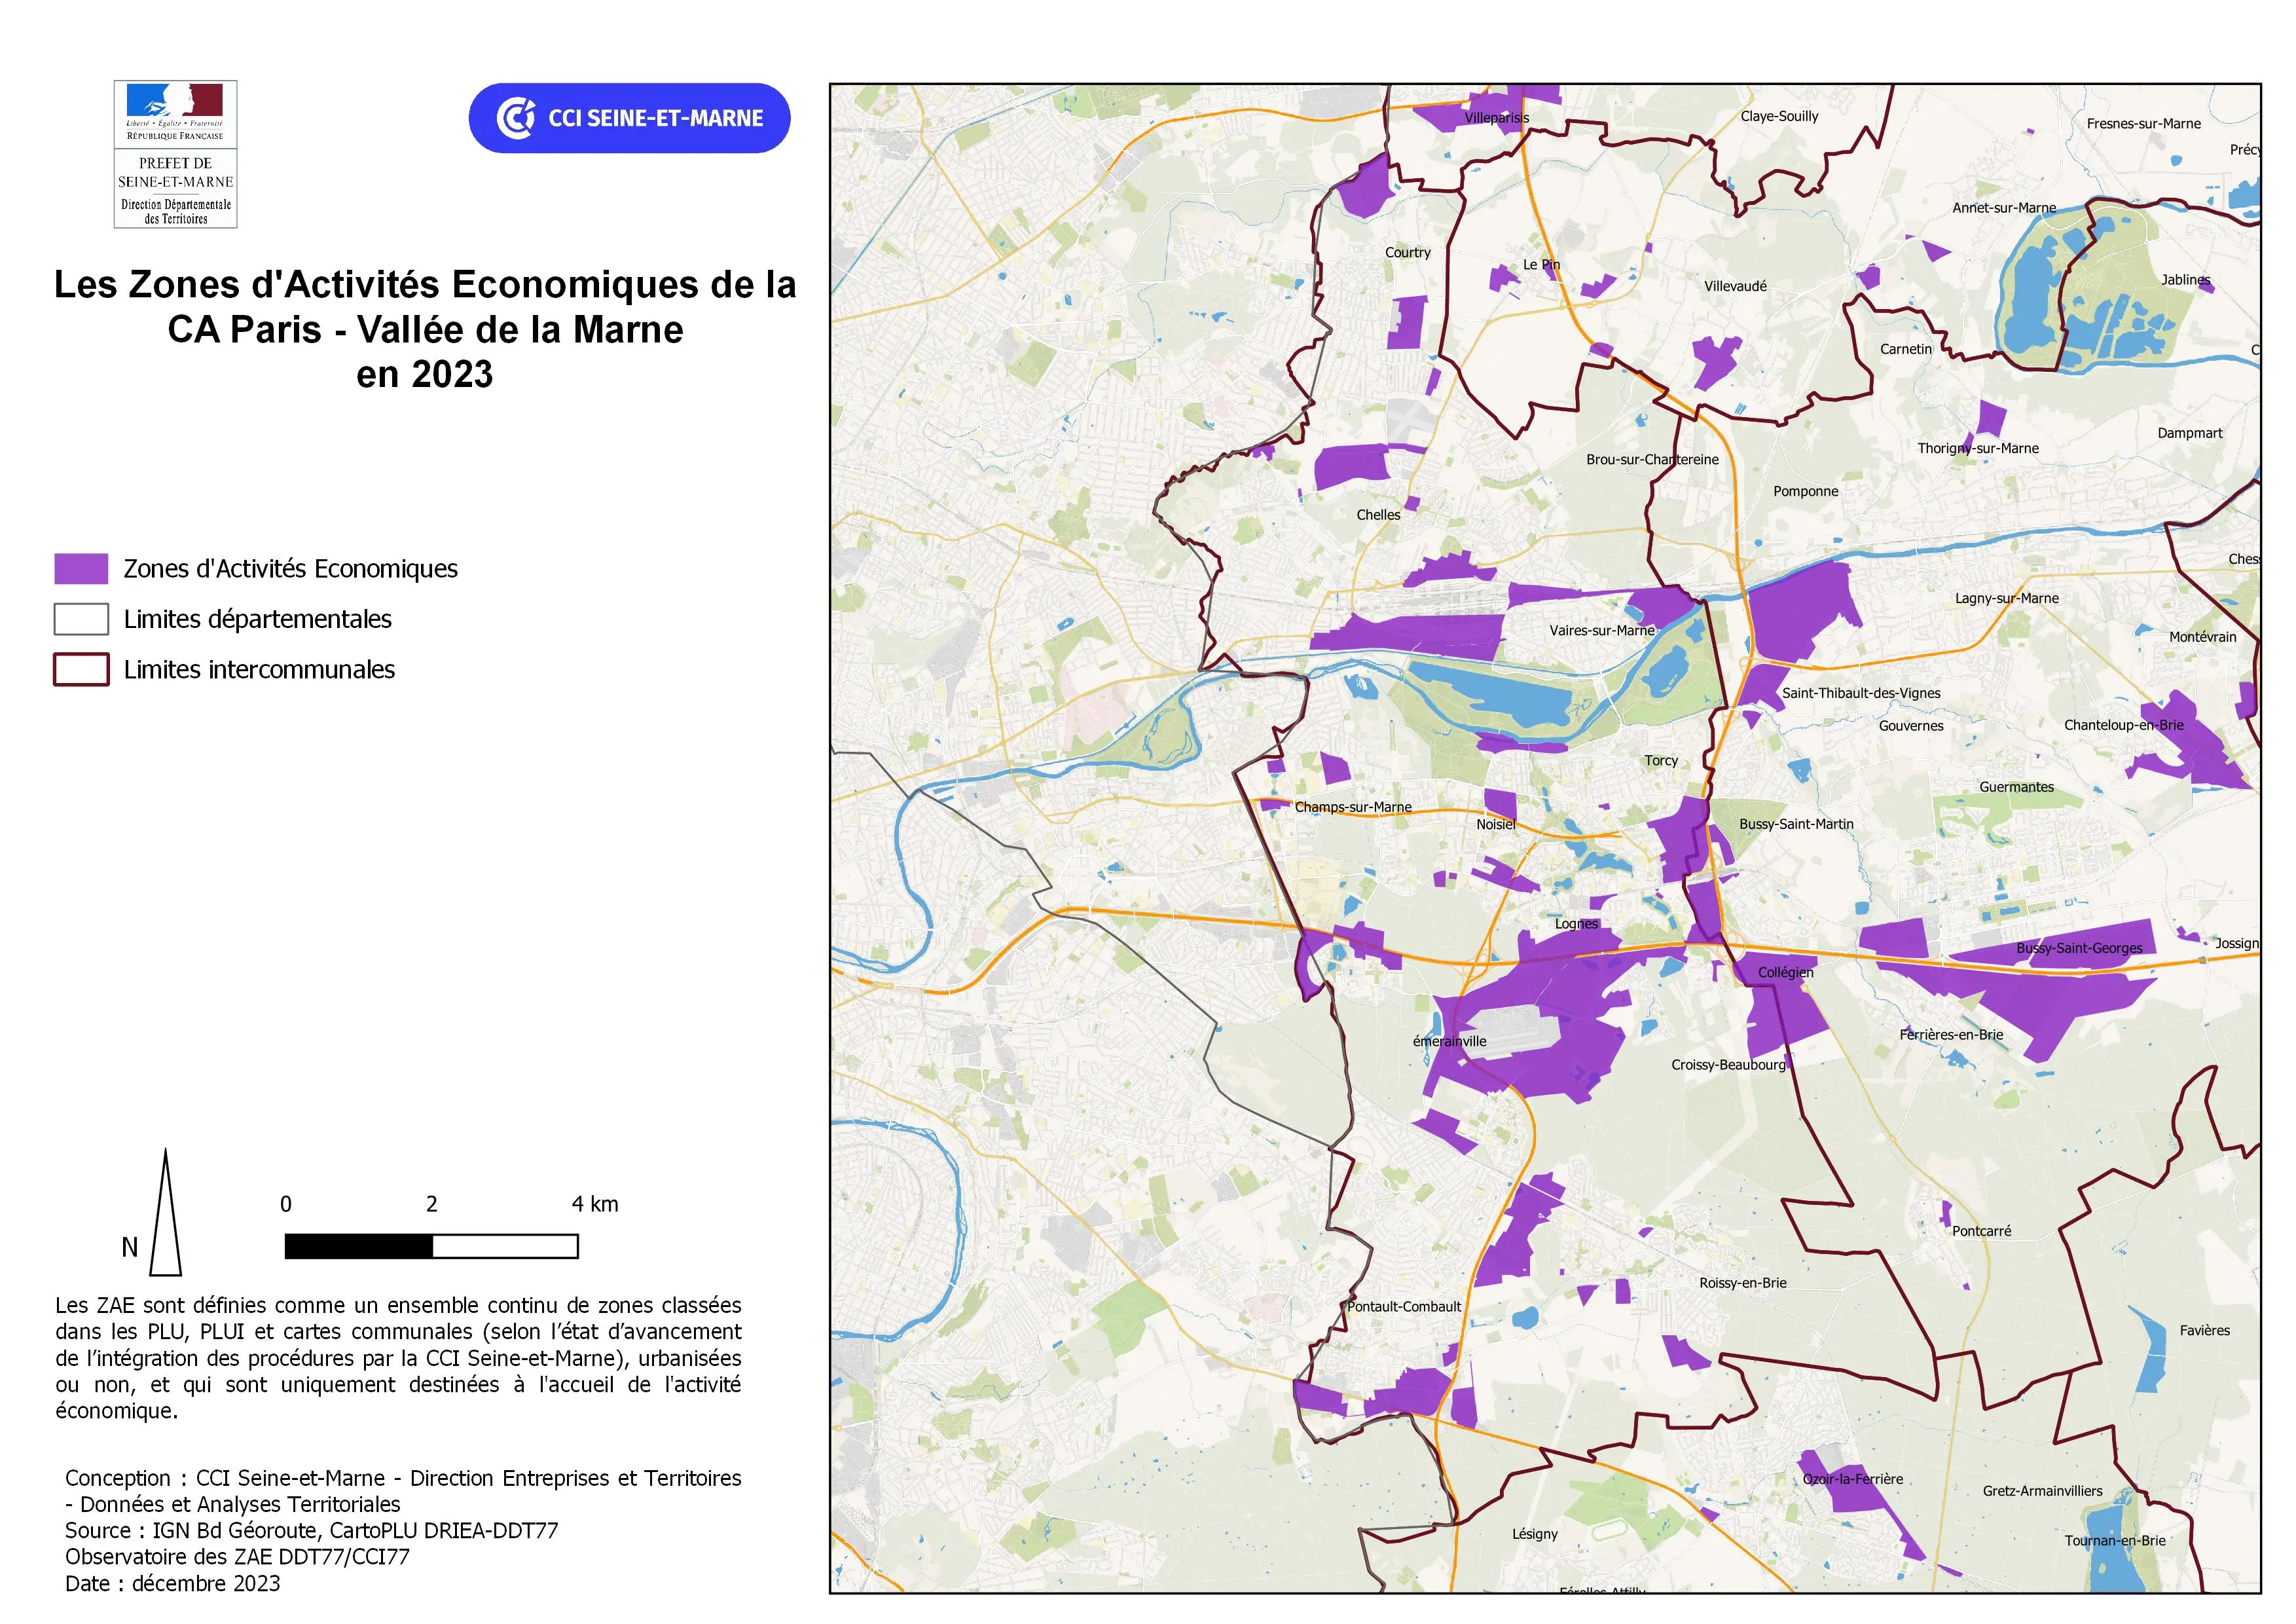Click the Gretz-Armainvilliers map label
The height and width of the screenshot is (1624, 2296).
click(2042, 1491)
